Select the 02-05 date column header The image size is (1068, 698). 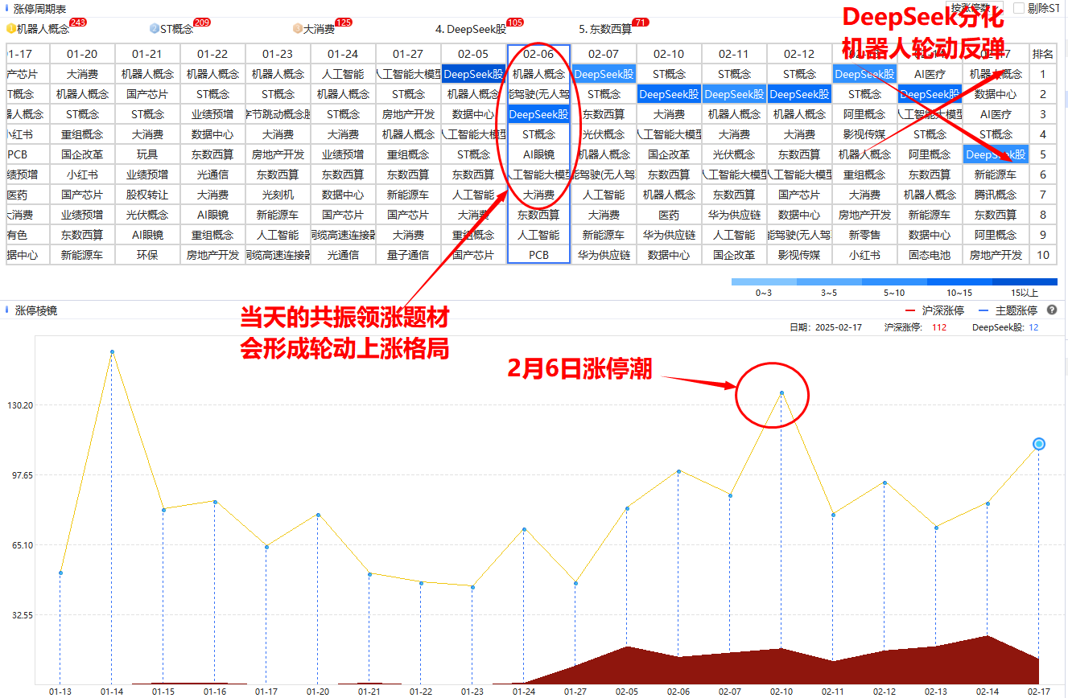473,54
